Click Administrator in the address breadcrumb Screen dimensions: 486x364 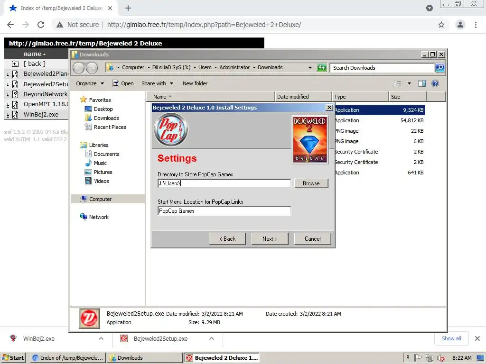coord(234,67)
